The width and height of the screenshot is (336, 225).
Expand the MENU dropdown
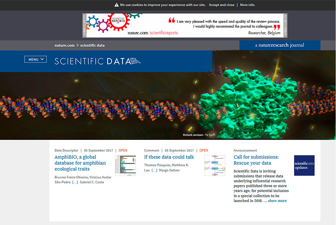[35, 59]
